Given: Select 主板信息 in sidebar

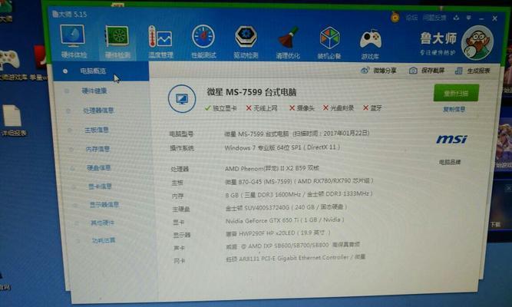Looking at the screenshot, I should point(97,130).
